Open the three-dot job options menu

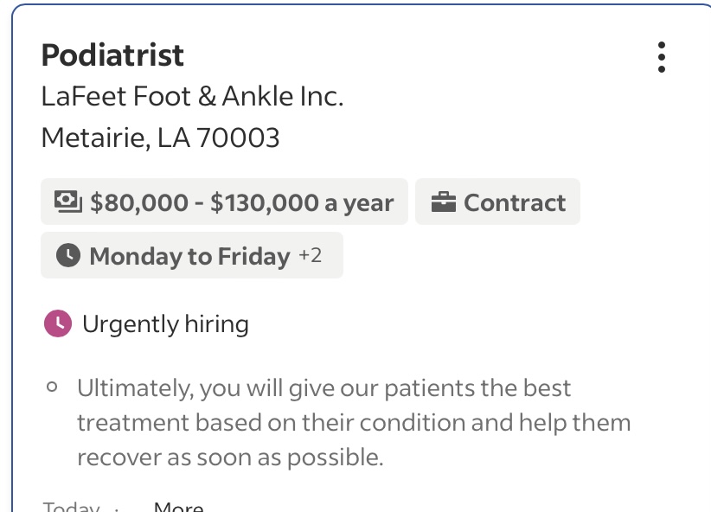pyautogui.click(x=661, y=57)
